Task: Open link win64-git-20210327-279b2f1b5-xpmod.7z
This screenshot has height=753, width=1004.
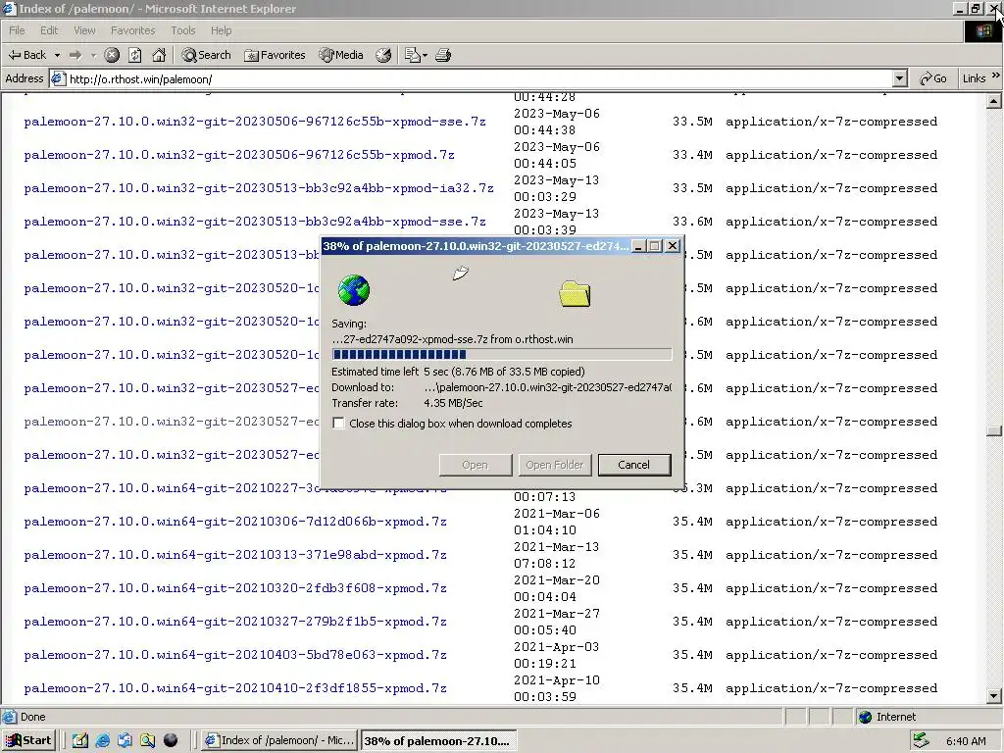Action: [235, 622]
